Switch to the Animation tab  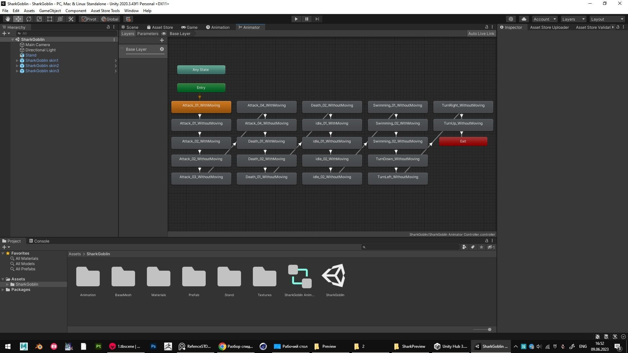(x=218, y=27)
